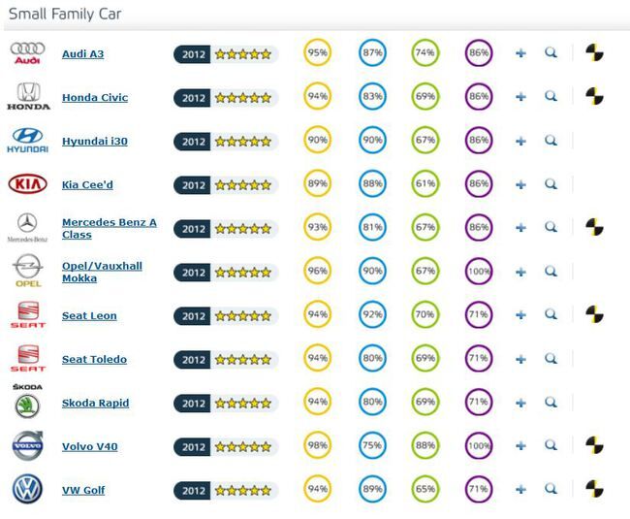
Task: Click the yellow 98% rating circle for Volvo V40
Action: click(x=317, y=446)
